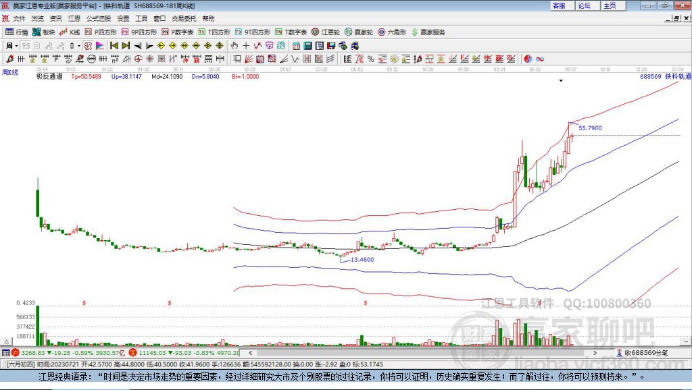The image size is (692, 390).
Task: Click the compass circle icon in drawing toolbar
Action: tap(138, 59)
